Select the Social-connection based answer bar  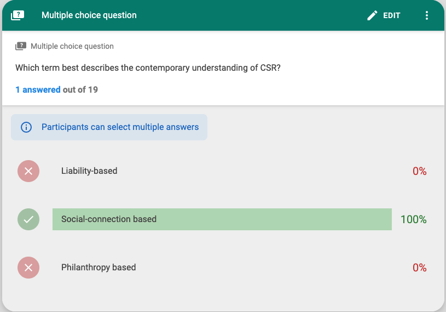coord(222,219)
